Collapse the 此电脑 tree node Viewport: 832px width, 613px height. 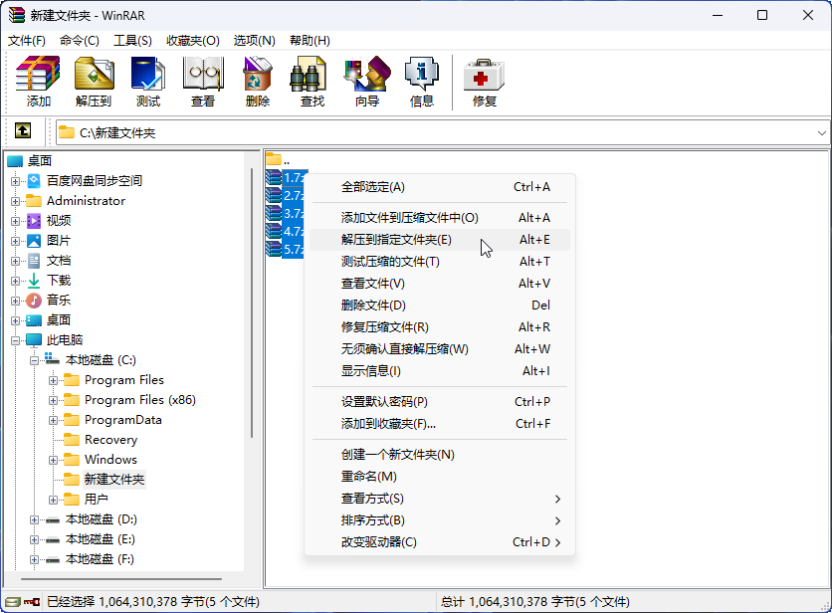[x=15, y=340]
